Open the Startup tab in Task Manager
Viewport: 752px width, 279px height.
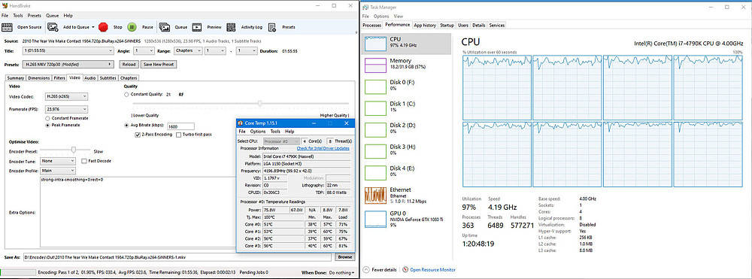(447, 25)
